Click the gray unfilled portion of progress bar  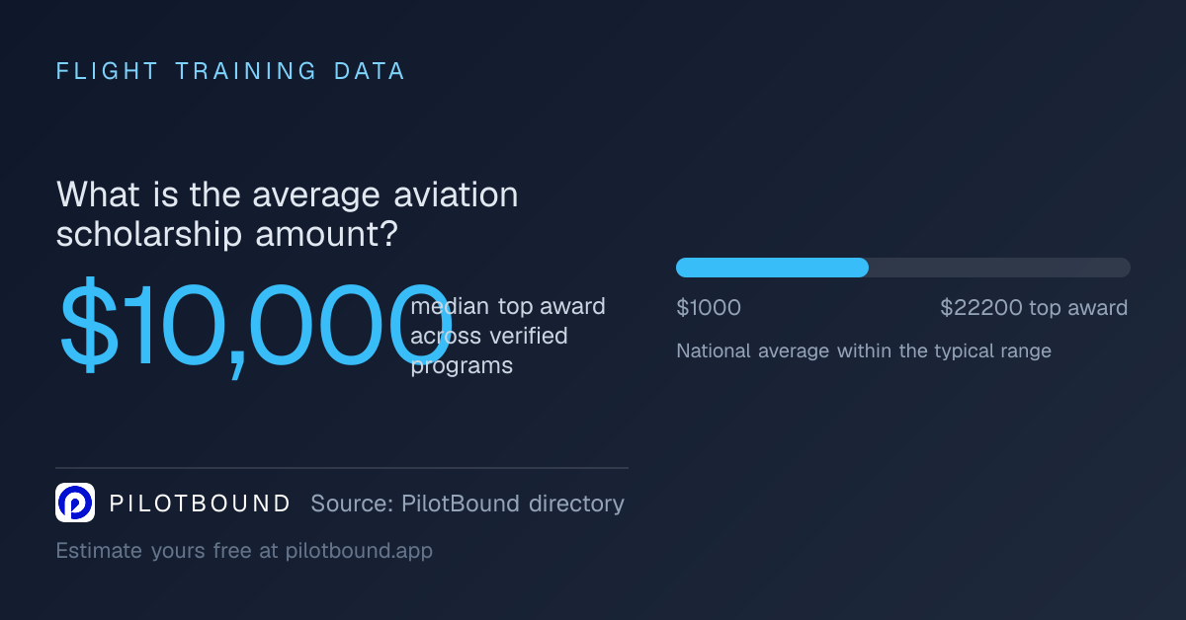coord(999,268)
